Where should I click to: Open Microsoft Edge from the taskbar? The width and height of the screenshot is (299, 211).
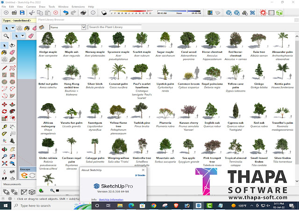131,206
